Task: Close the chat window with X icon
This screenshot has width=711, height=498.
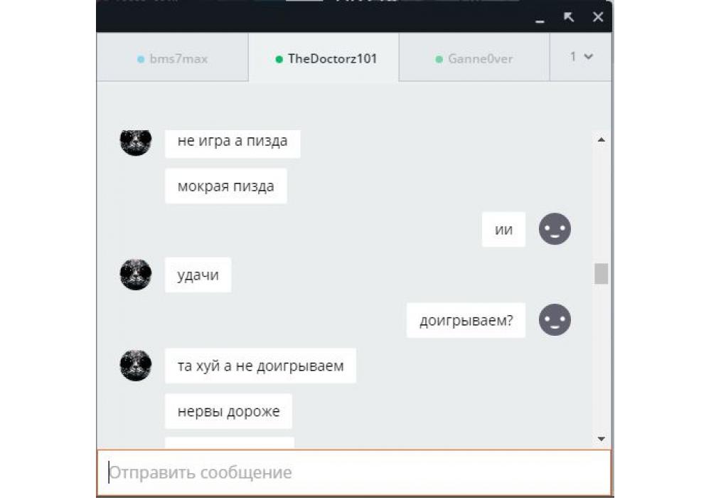Action: pos(598,17)
